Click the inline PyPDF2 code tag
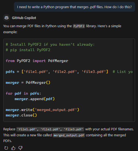The image size is (138, 151). pos(79,26)
